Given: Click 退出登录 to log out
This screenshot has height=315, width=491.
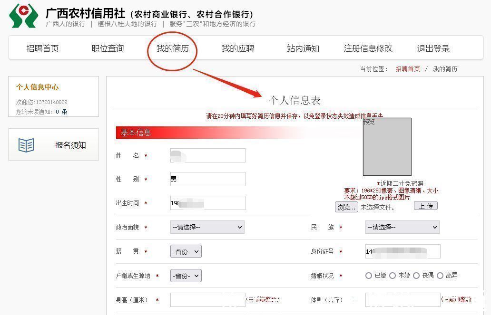Looking at the screenshot, I should (433, 48).
